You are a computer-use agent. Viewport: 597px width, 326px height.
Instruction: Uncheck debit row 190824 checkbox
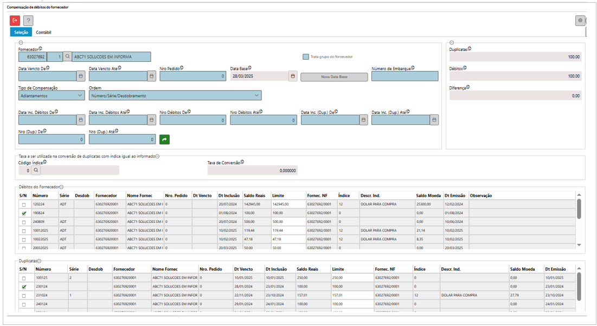click(x=23, y=213)
